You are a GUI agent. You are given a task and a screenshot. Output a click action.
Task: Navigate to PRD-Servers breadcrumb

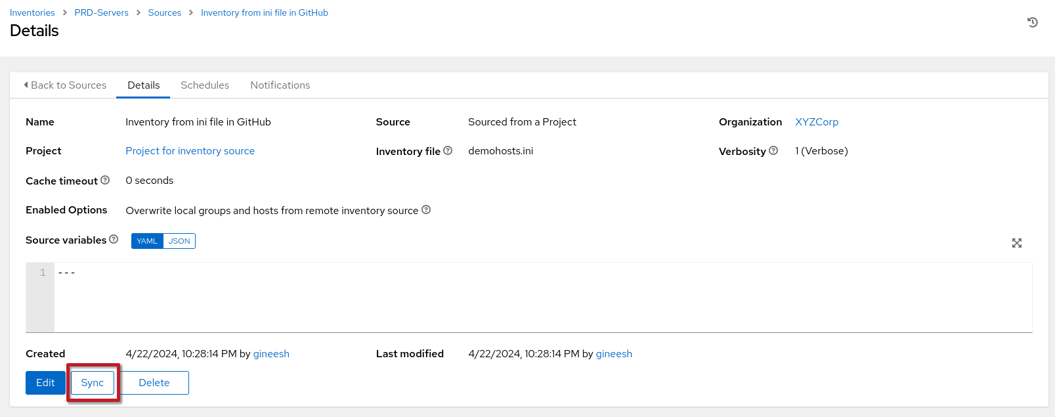tap(101, 12)
